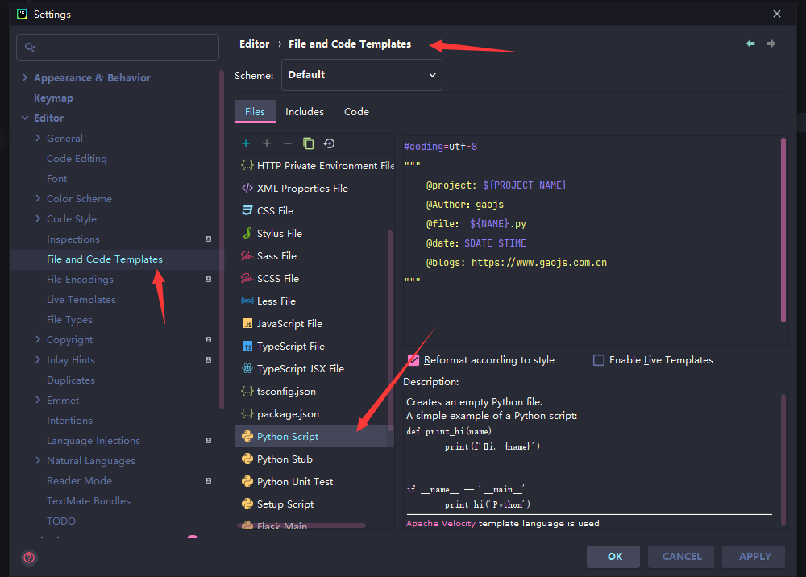Go forward with the right arrow icon
The image size is (806, 577).
[771, 44]
